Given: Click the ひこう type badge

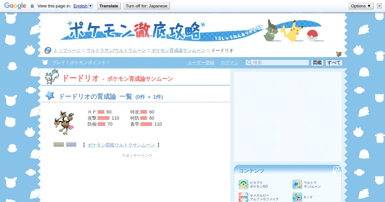Looking at the screenshot, I should click(x=71, y=144).
